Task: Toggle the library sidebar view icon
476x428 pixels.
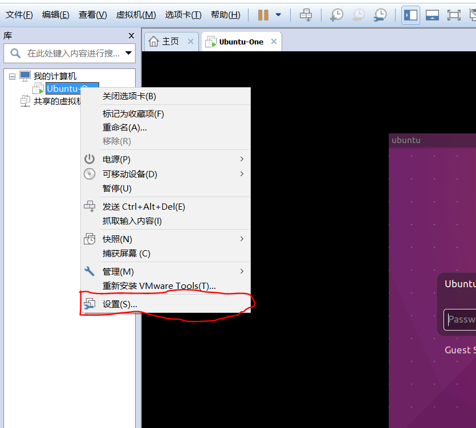Action: [x=410, y=15]
